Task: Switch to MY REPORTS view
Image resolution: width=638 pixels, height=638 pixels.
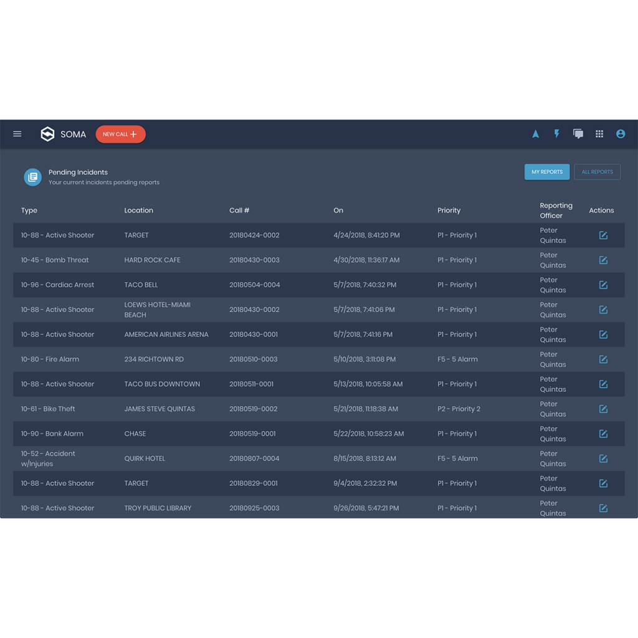Action: (547, 172)
